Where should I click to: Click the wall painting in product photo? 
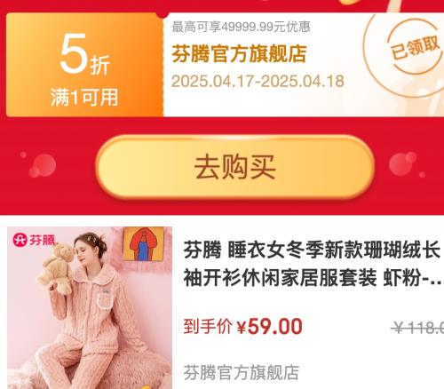coord(144,243)
